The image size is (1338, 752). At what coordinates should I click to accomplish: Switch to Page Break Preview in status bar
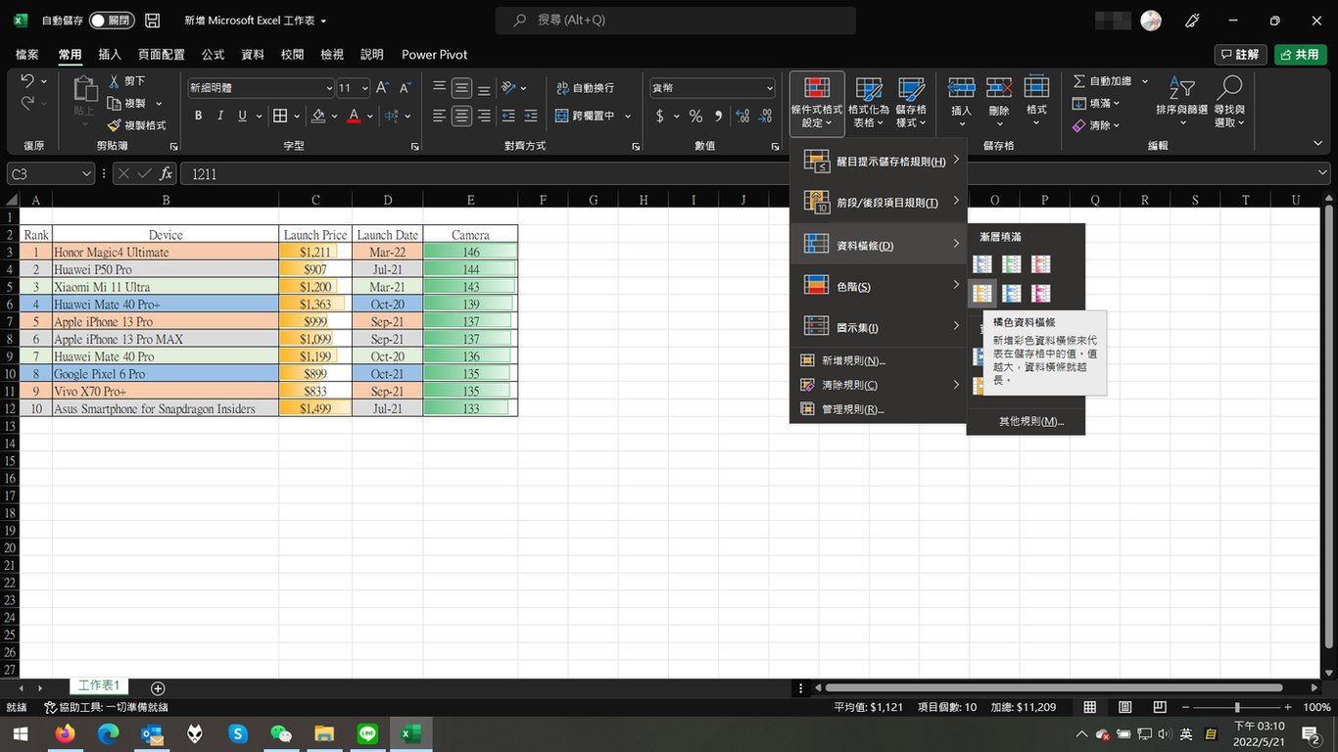click(1160, 707)
